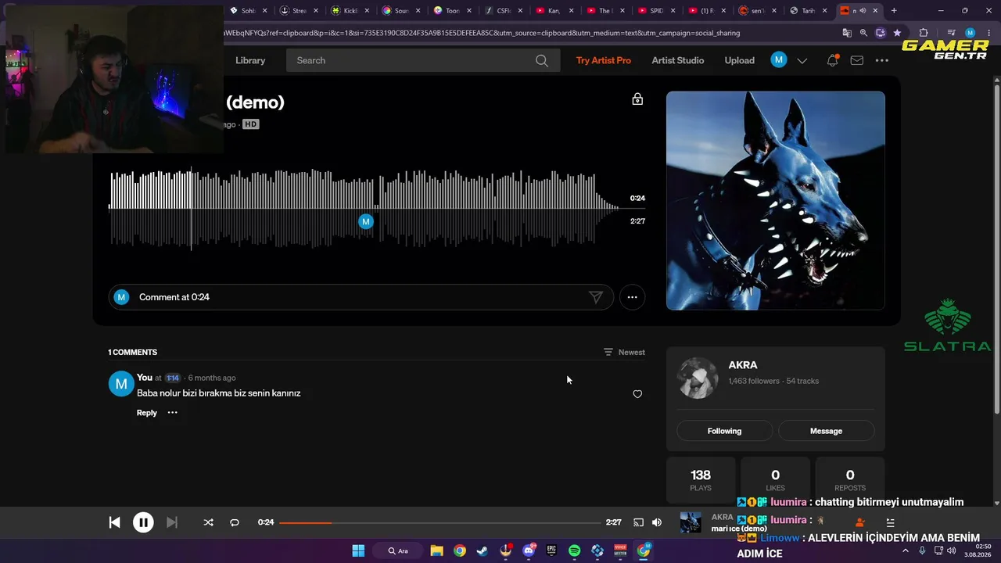Open Discord from the taskbar

pos(529,550)
